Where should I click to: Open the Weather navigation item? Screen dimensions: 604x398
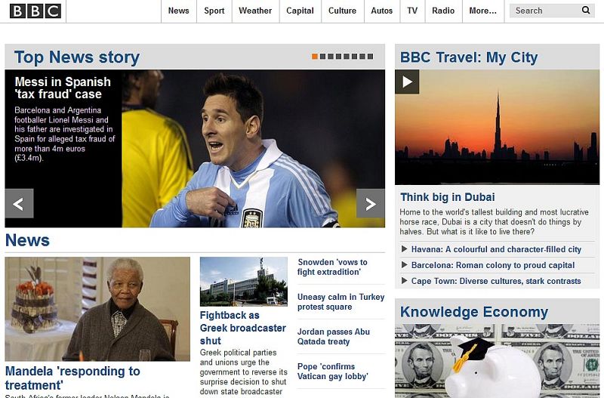click(x=255, y=11)
